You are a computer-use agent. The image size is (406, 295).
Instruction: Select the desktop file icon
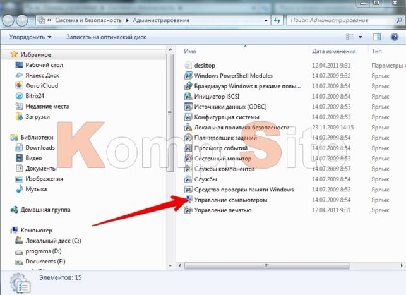click(188, 65)
